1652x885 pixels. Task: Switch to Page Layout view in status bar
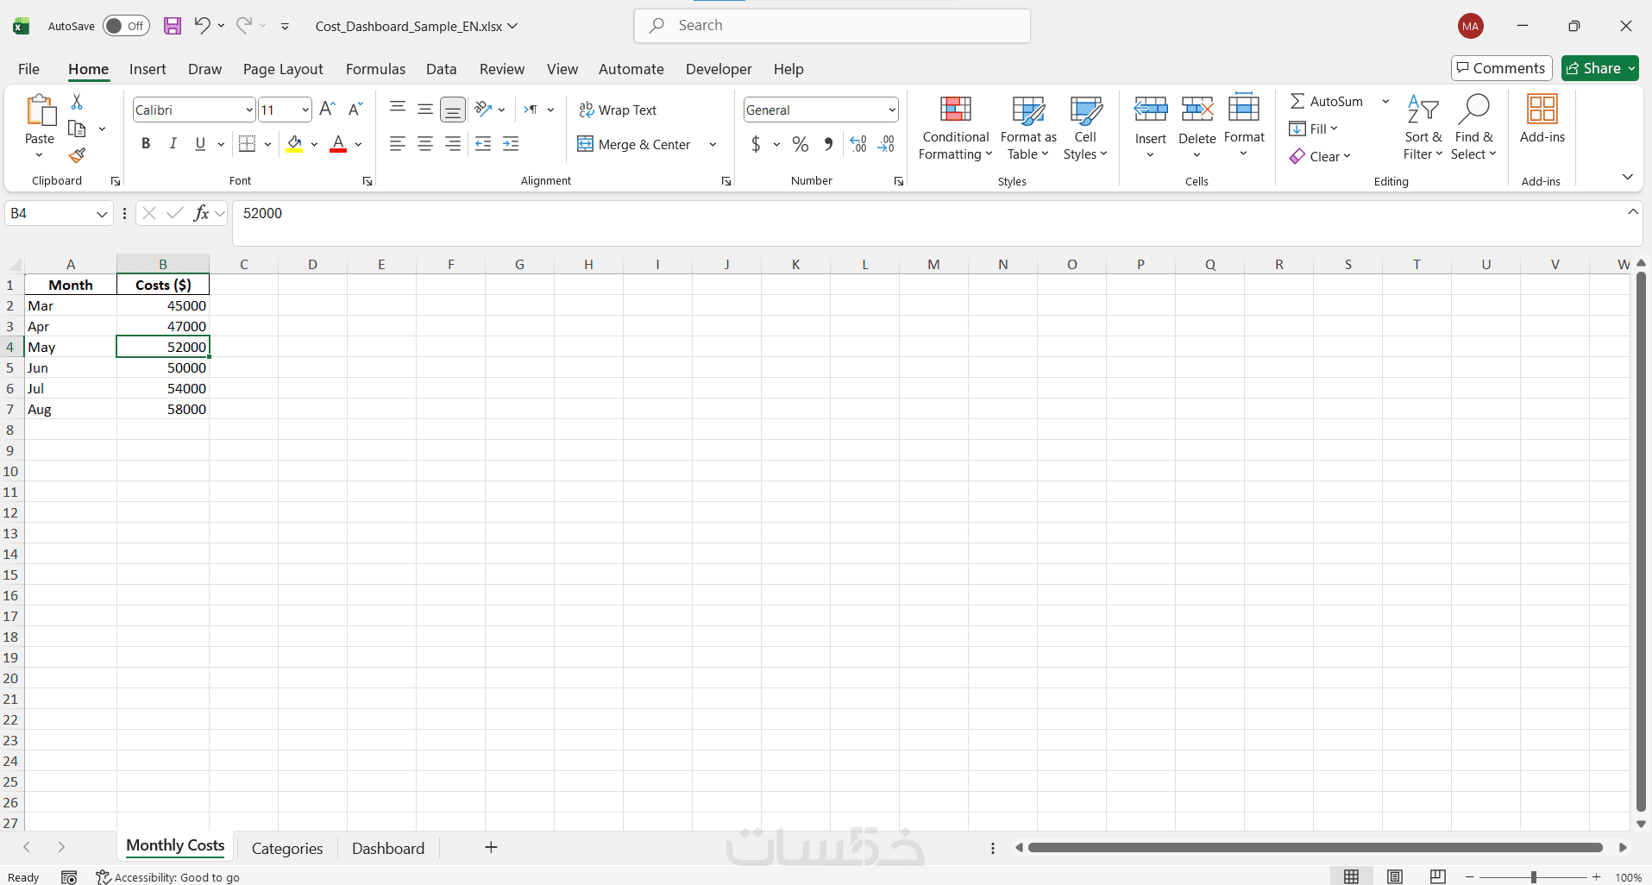point(1395,876)
